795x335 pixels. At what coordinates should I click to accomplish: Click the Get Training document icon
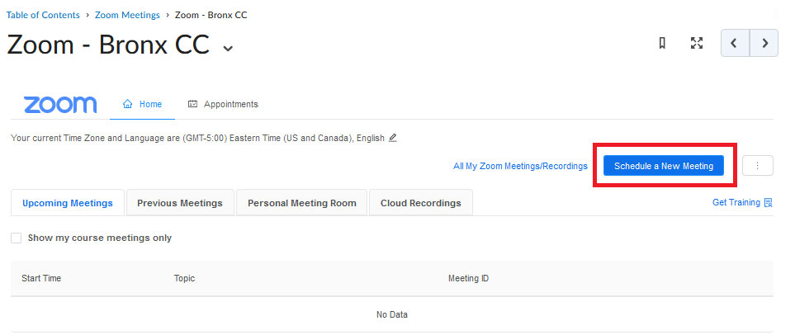pyautogui.click(x=768, y=203)
